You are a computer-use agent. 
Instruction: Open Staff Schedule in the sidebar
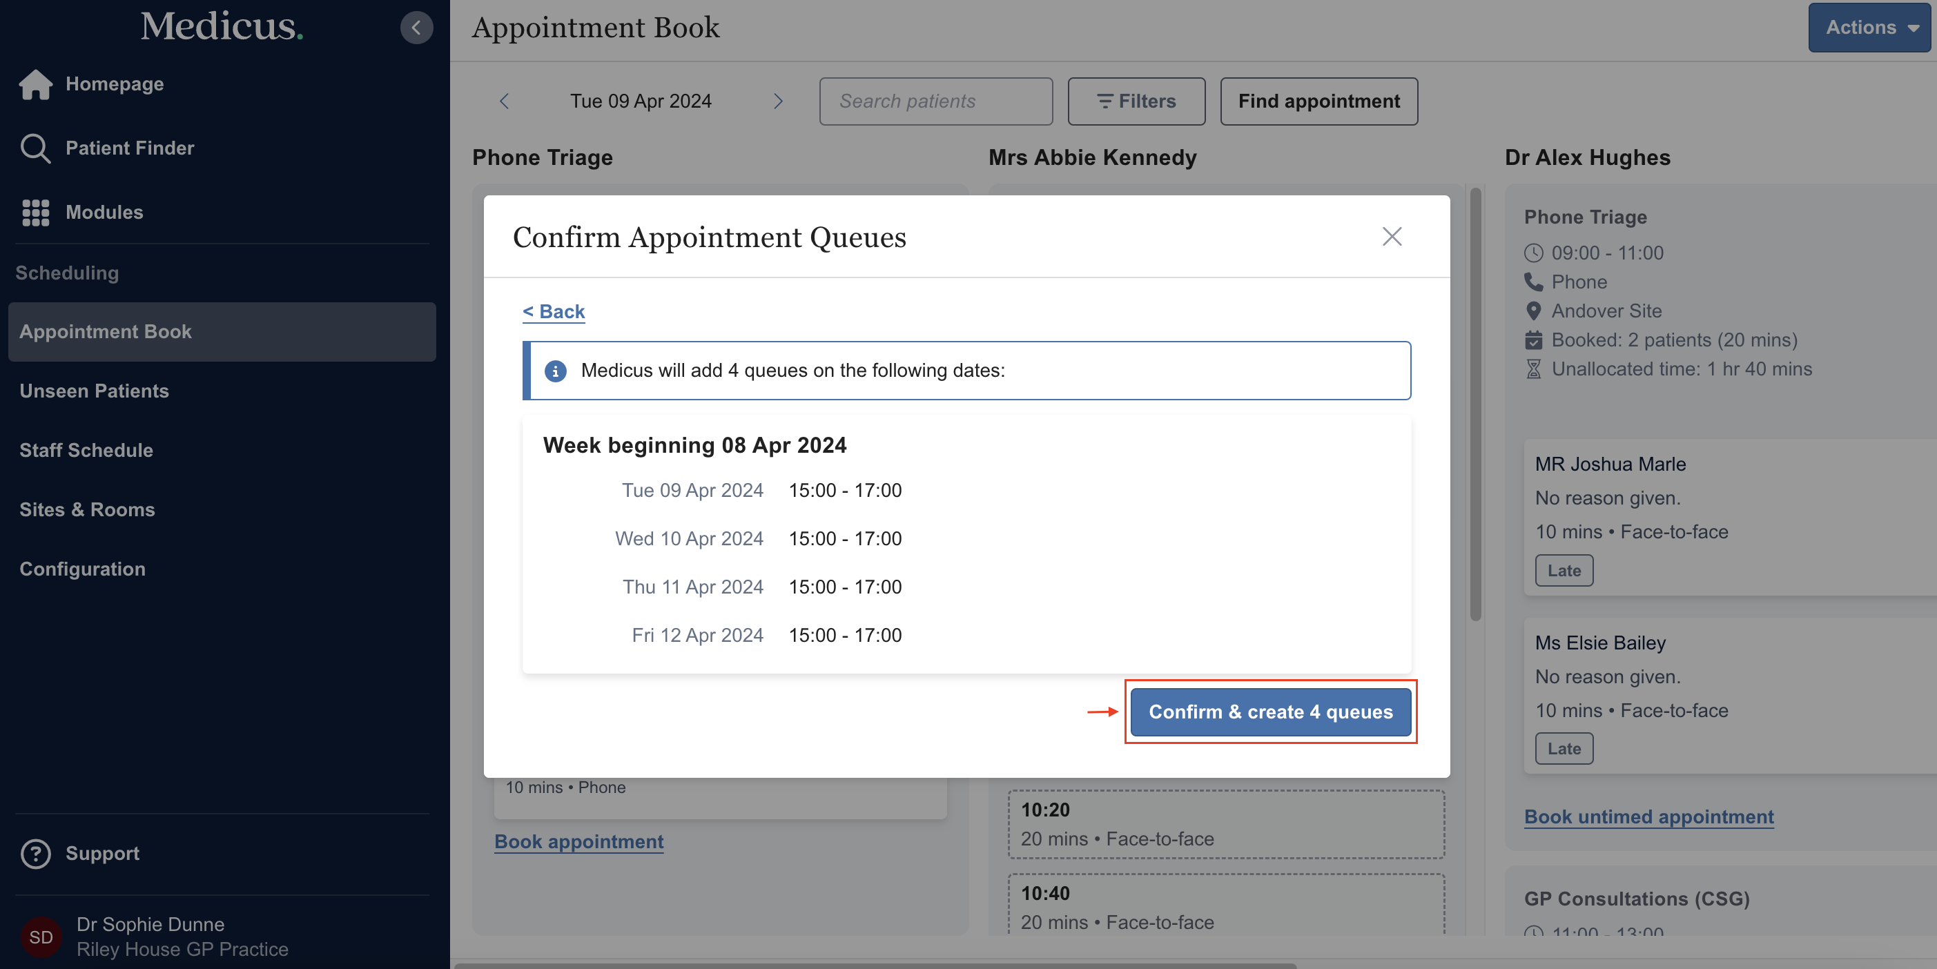tap(86, 450)
